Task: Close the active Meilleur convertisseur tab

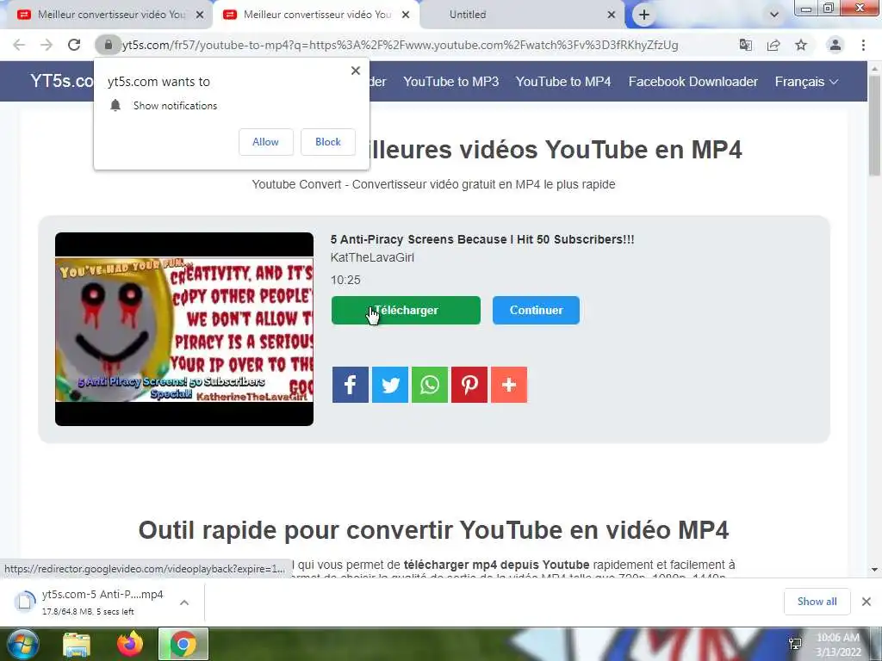Action: (x=406, y=15)
